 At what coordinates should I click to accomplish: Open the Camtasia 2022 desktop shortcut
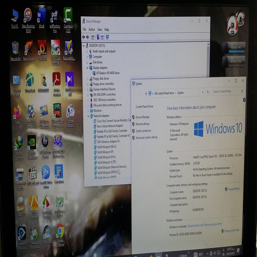[x=68, y=16]
